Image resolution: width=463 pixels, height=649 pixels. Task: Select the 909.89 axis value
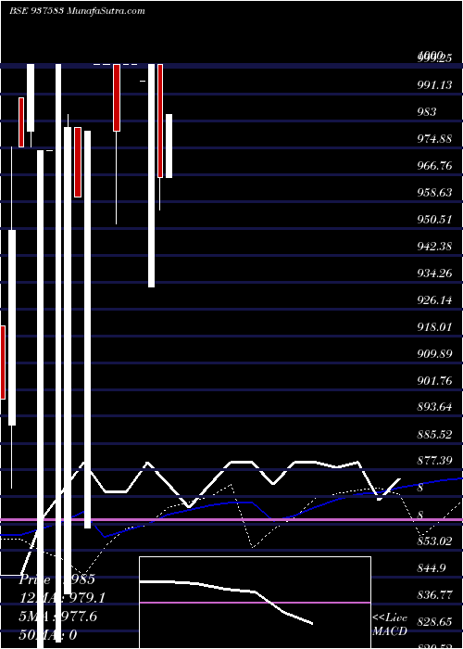pyautogui.click(x=435, y=354)
